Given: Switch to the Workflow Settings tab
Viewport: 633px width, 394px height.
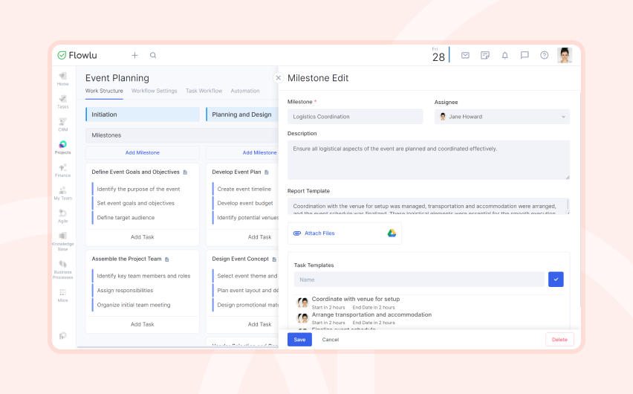Looking at the screenshot, I should coord(155,91).
